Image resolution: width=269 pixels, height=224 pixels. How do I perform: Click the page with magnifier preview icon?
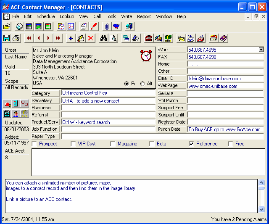113,38
